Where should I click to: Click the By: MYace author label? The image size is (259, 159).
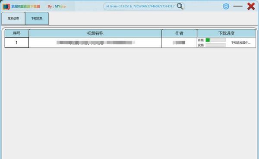tap(57, 6)
